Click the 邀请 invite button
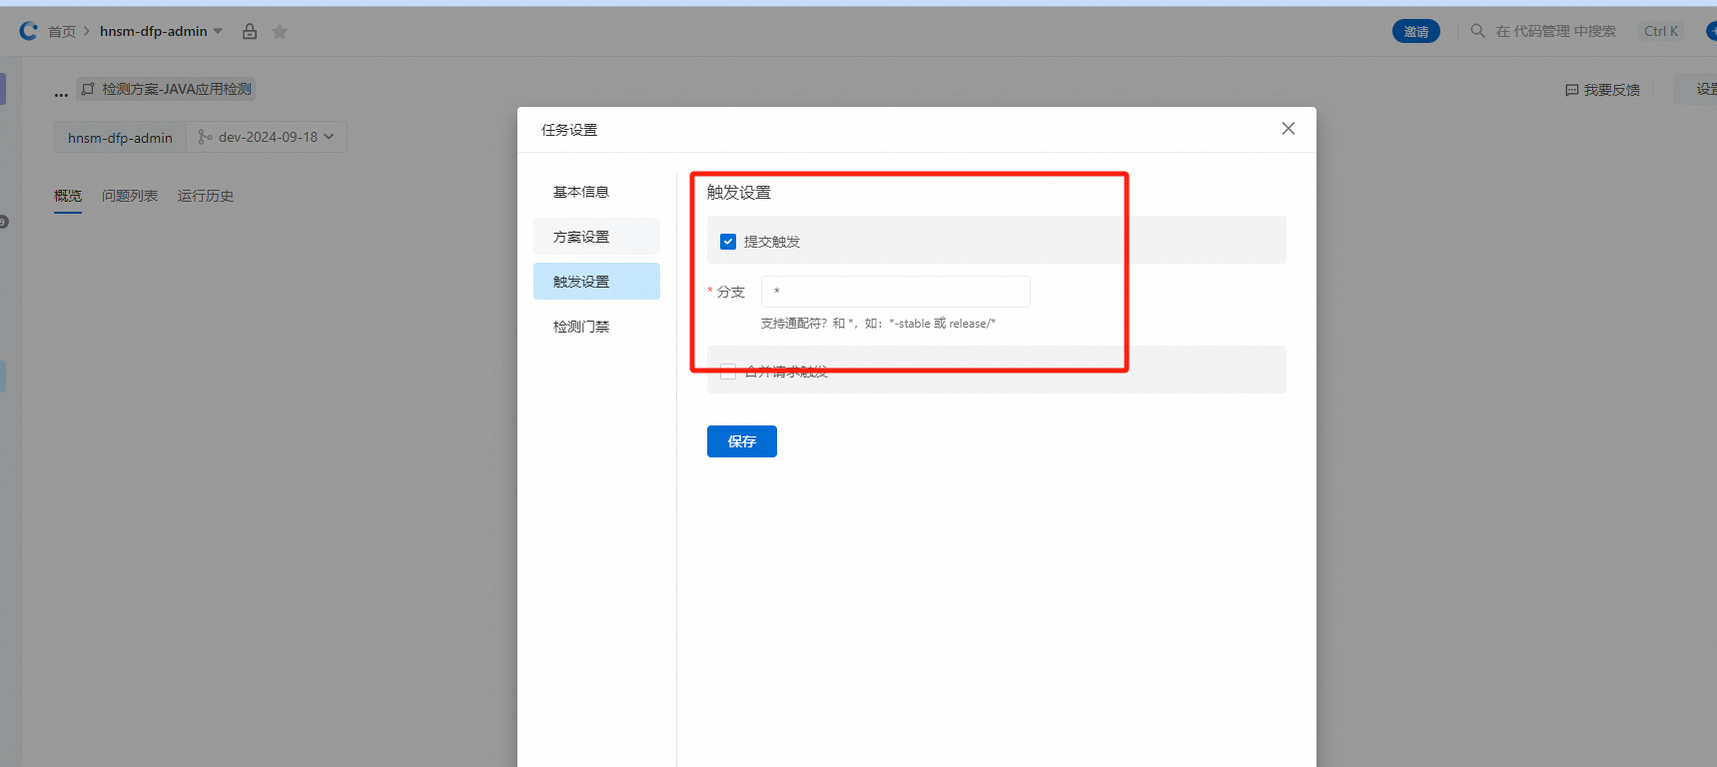This screenshot has height=767, width=1717. 1416,31
